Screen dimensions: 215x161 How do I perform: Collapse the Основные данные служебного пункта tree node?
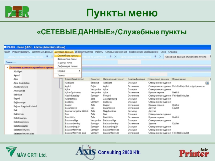pyautogui.click(x=7, y=68)
